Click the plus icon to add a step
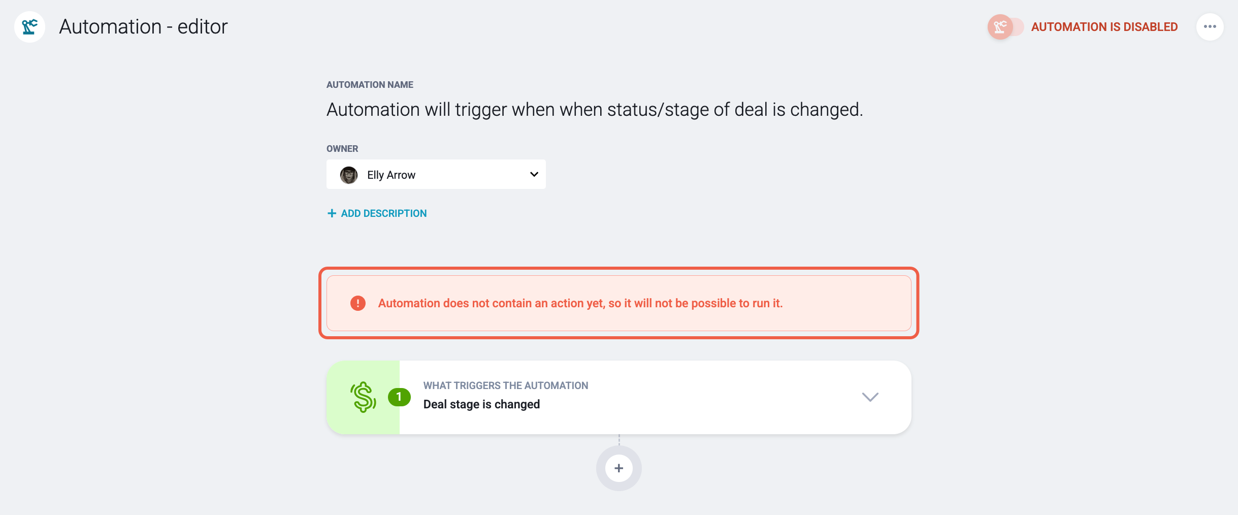 618,468
